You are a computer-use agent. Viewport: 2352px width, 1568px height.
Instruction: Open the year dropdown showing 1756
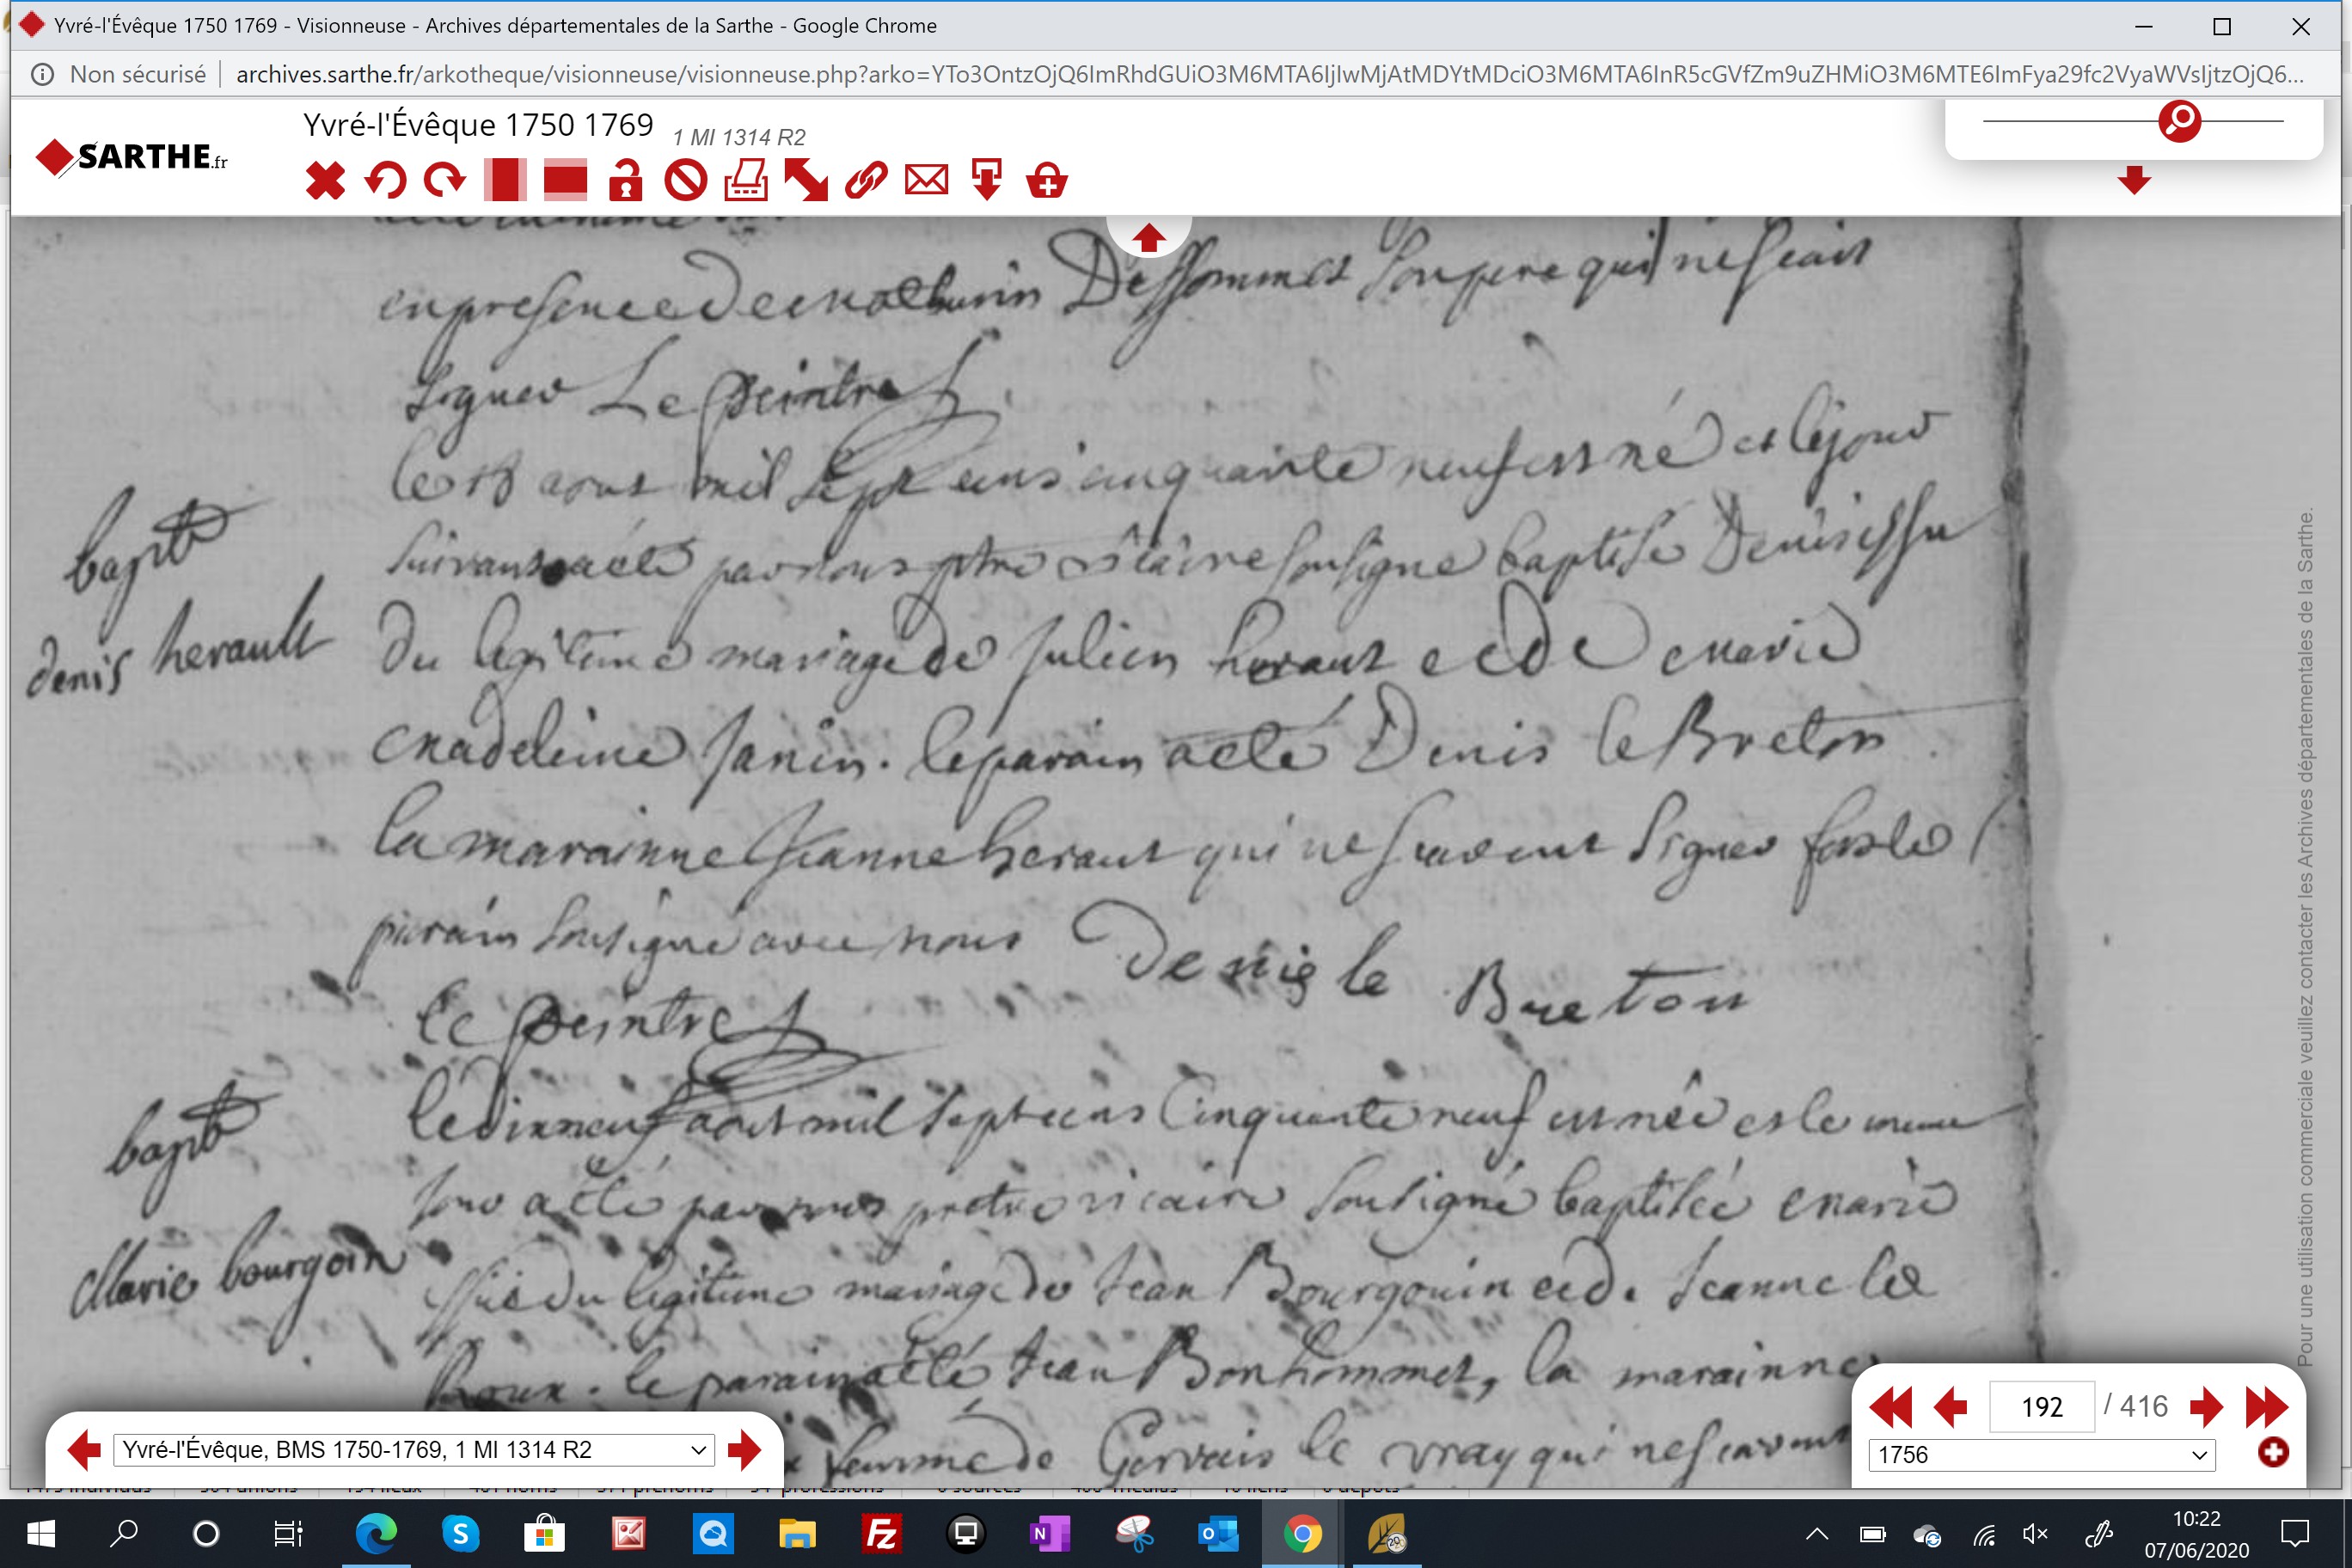(x=2042, y=1455)
